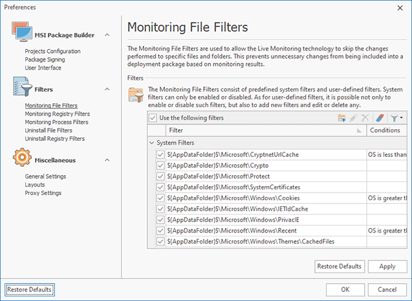Open User Interface page
The width and height of the screenshot is (412, 301).
point(43,68)
